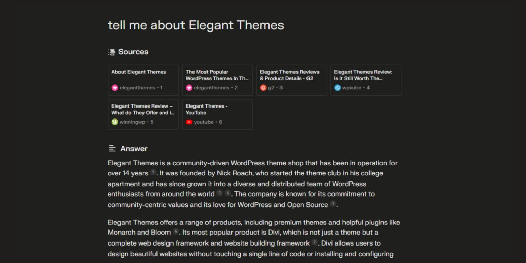Click the Answer section icon
526x263 pixels.
point(112,148)
